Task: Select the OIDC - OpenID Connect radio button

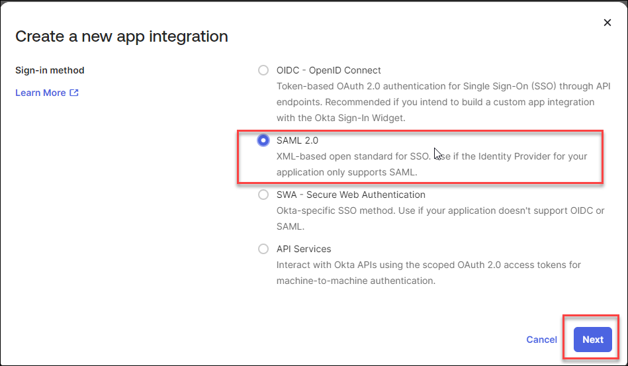Action: click(263, 70)
